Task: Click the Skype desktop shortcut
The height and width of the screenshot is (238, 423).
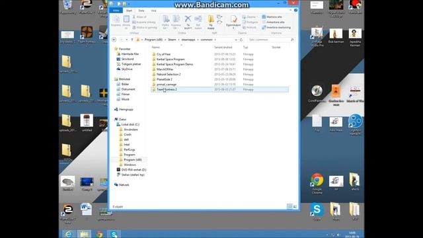Action: click(x=317, y=212)
